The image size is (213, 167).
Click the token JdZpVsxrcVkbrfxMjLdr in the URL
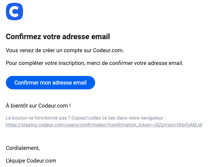pos(178,125)
